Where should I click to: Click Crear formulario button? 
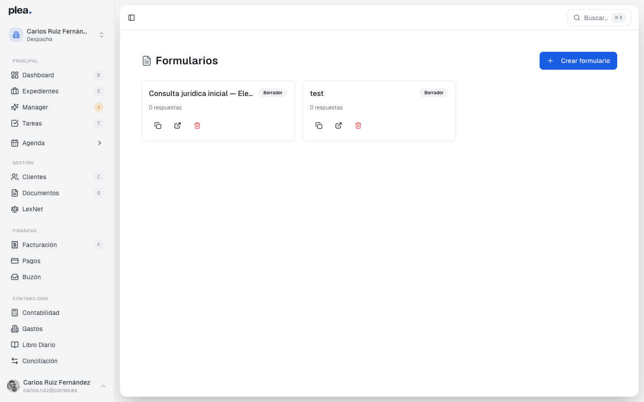(x=578, y=61)
